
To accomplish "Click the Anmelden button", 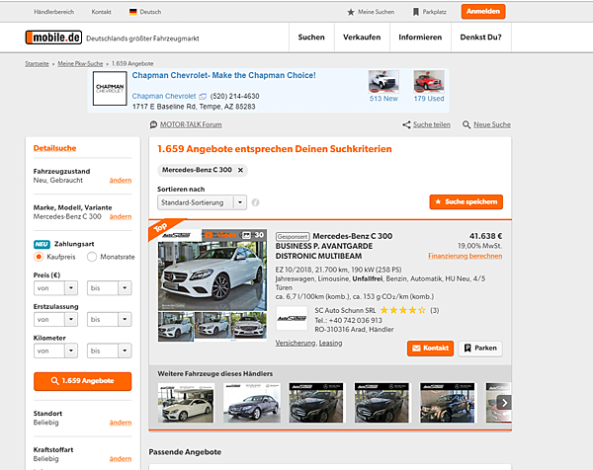I will [483, 12].
